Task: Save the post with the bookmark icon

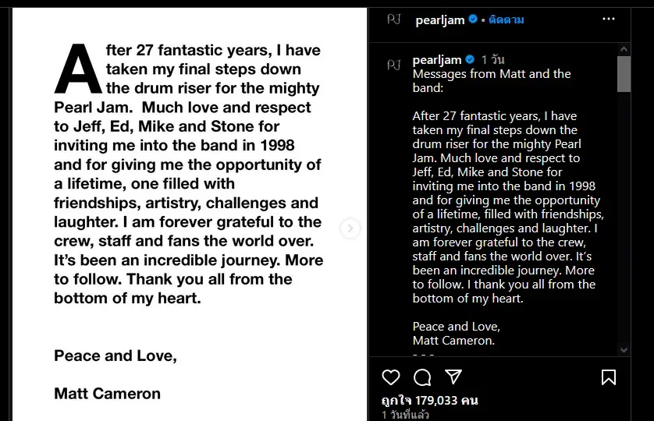Action: [x=609, y=377]
